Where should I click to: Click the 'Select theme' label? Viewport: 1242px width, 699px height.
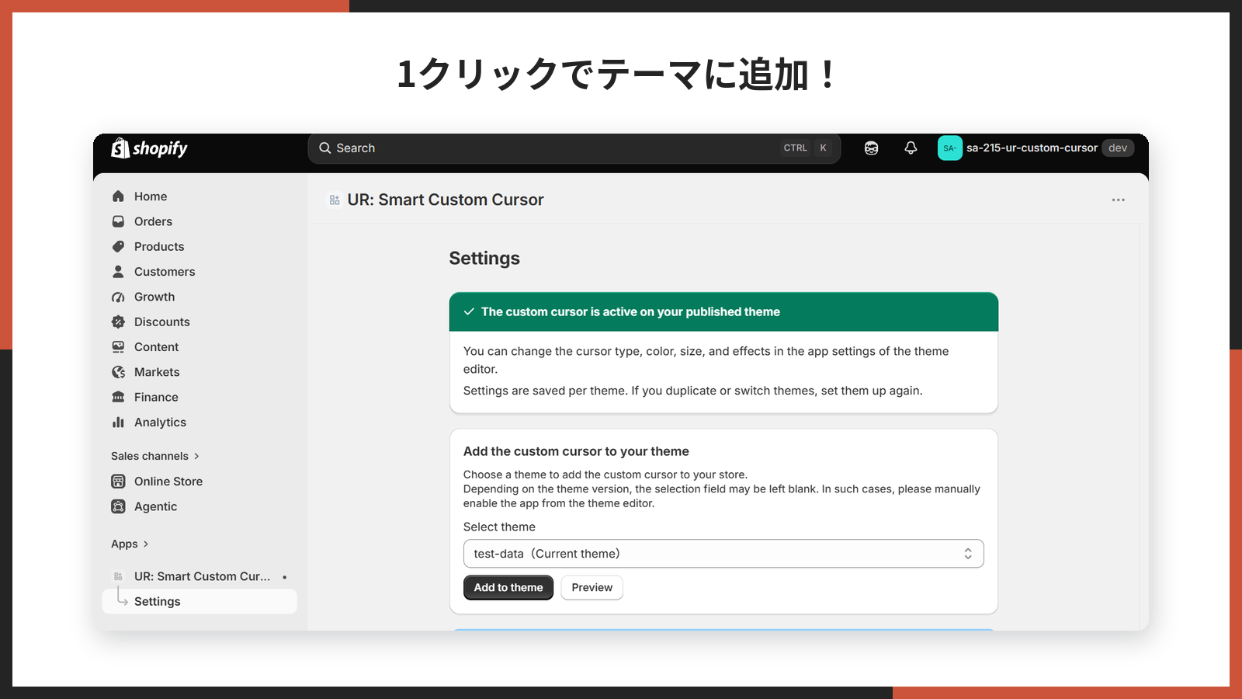499,527
